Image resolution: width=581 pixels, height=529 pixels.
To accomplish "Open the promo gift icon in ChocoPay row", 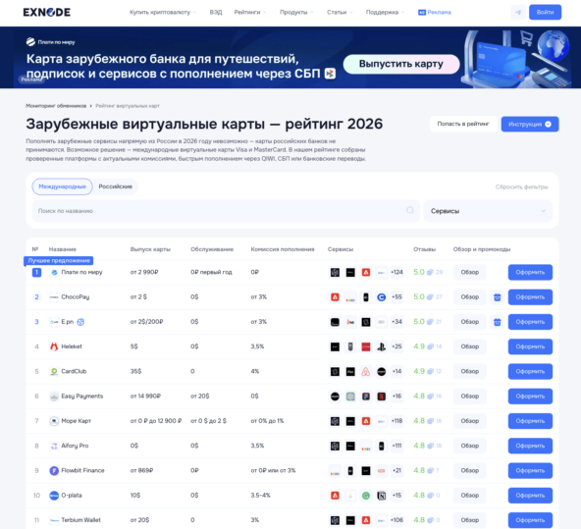I will [497, 297].
